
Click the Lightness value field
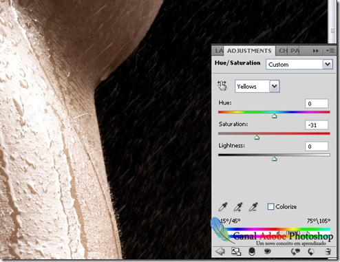(317, 146)
